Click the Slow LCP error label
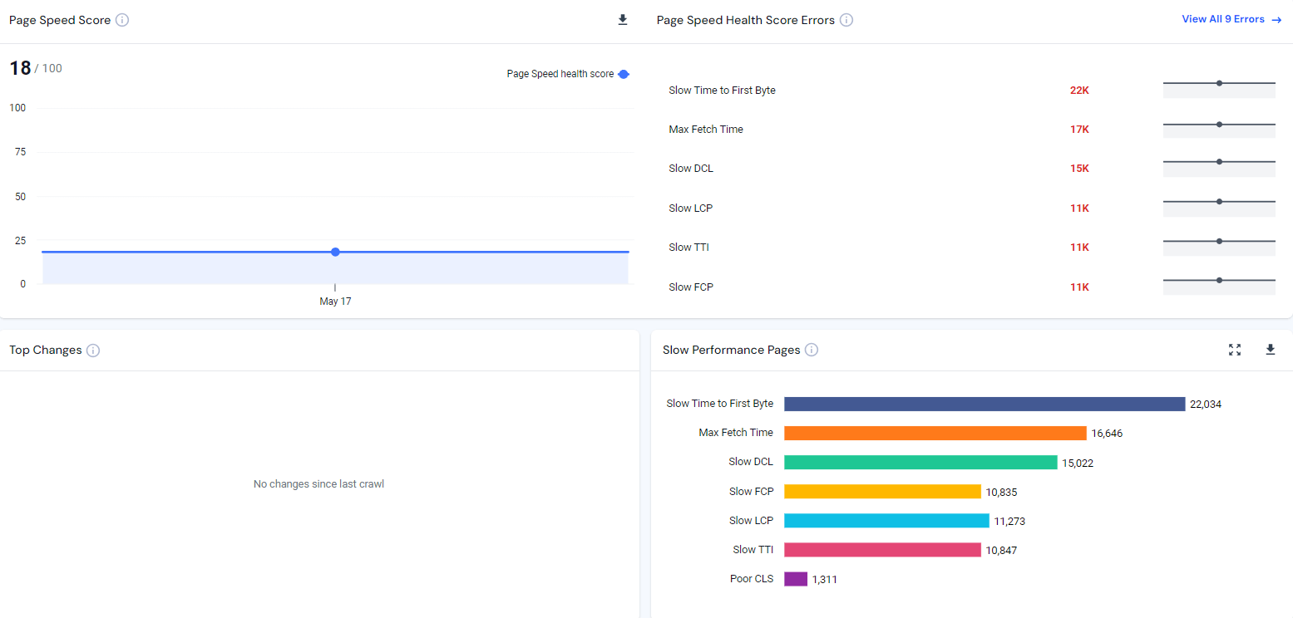The image size is (1293, 618). [690, 208]
